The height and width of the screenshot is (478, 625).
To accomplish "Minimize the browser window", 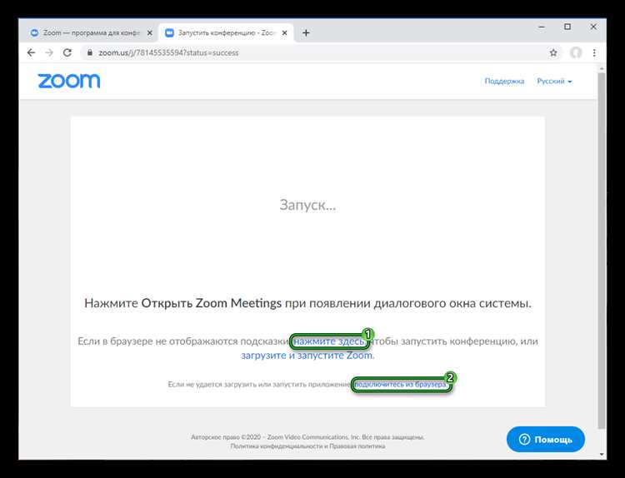I will 542,27.
